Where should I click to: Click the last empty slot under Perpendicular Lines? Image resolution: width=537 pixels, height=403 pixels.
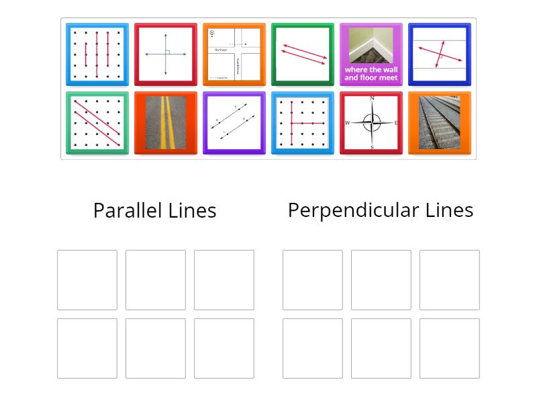pos(450,348)
